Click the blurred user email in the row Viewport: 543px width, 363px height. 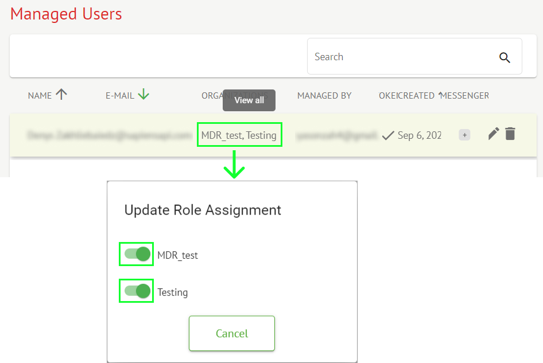(109, 135)
